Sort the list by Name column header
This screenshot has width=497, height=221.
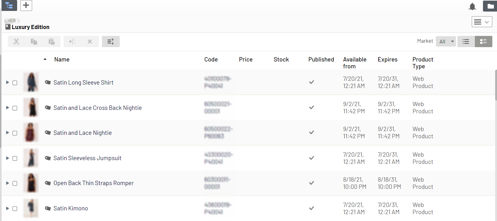point(62,59)
